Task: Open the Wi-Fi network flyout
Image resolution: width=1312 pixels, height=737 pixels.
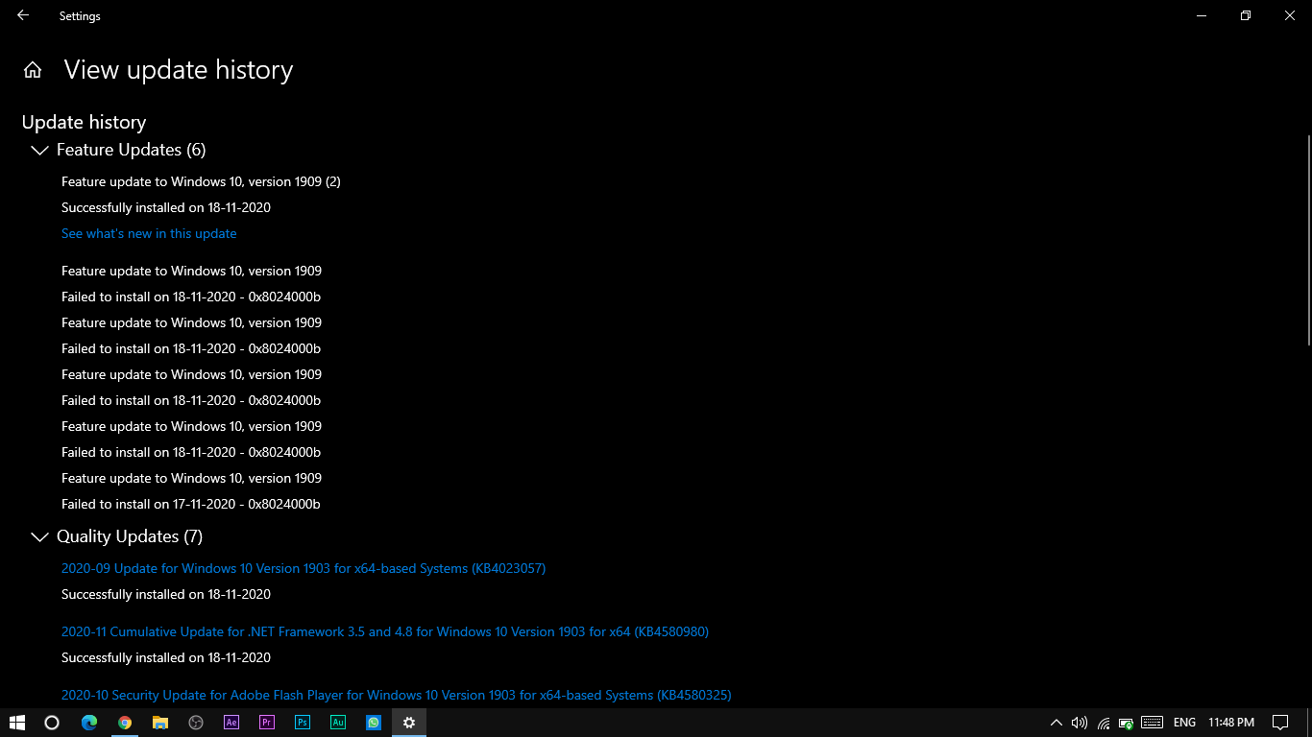Action: pyautogui.click(x=1104, y=723)
